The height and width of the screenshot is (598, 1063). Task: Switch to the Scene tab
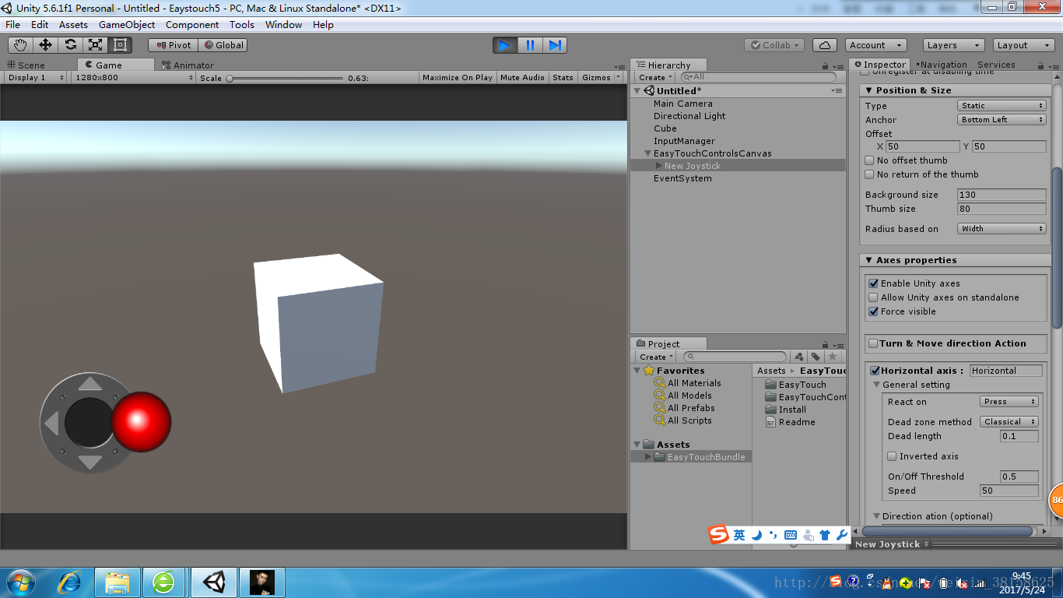(x=26, y=65)
